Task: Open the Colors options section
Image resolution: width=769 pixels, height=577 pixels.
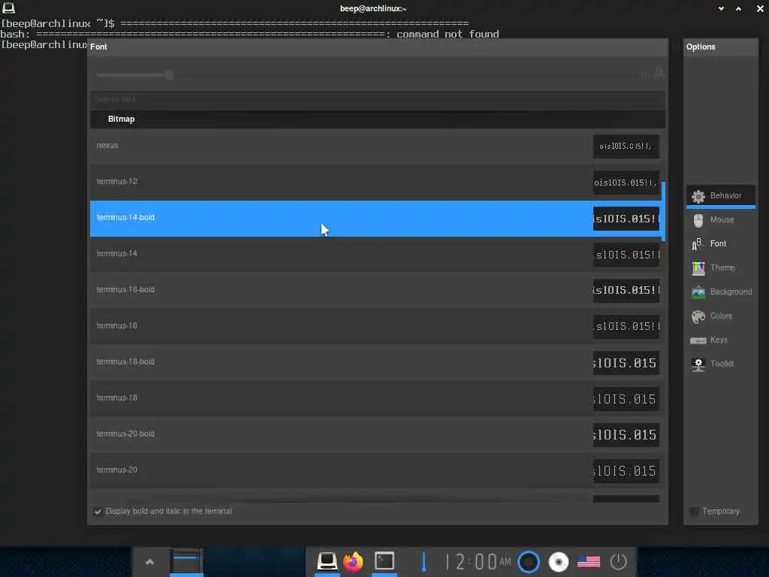Action: coord(720,316)
